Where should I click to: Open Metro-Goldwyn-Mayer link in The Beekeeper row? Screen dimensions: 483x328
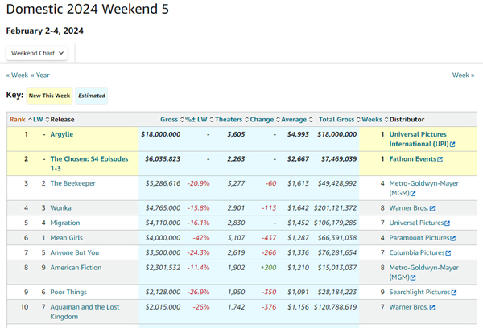point(424,188)
